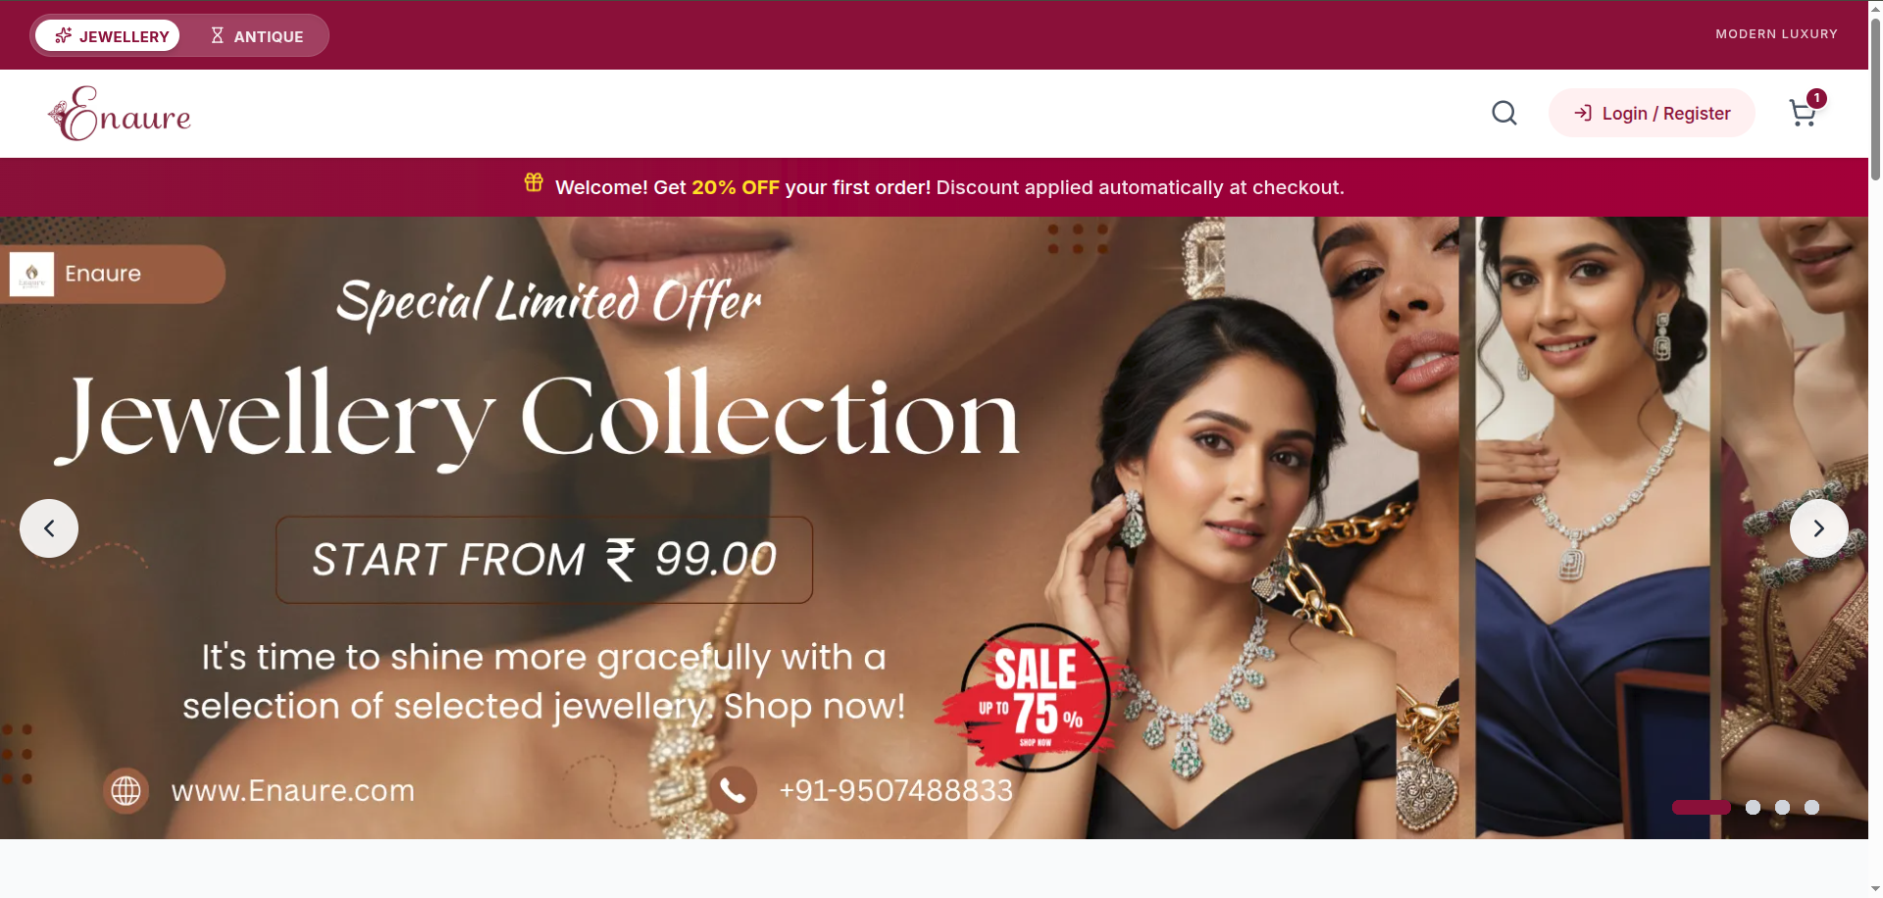Open the search magnifier icon
The height and width of the screenshot is (898, 1883).
1504,114
